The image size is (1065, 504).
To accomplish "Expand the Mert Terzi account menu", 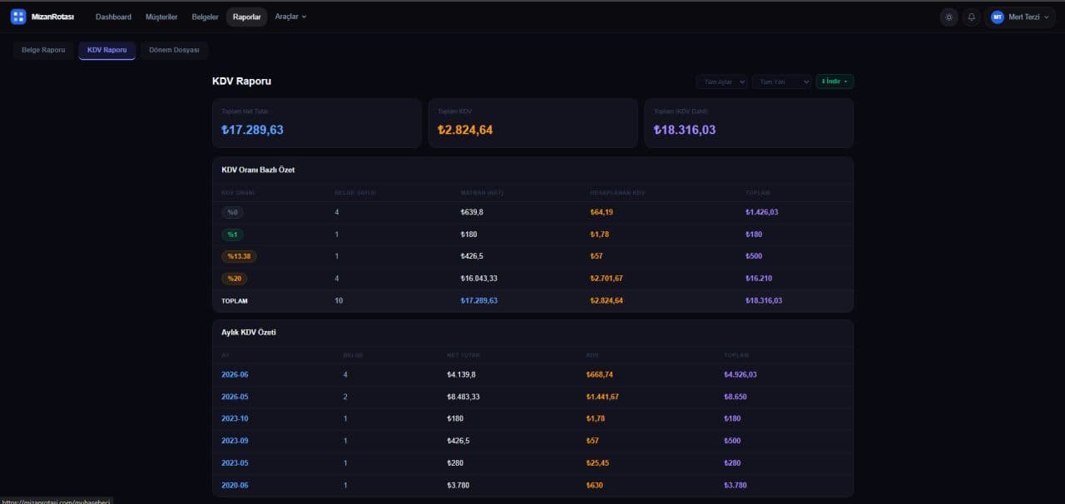I will click(1020, 17).
